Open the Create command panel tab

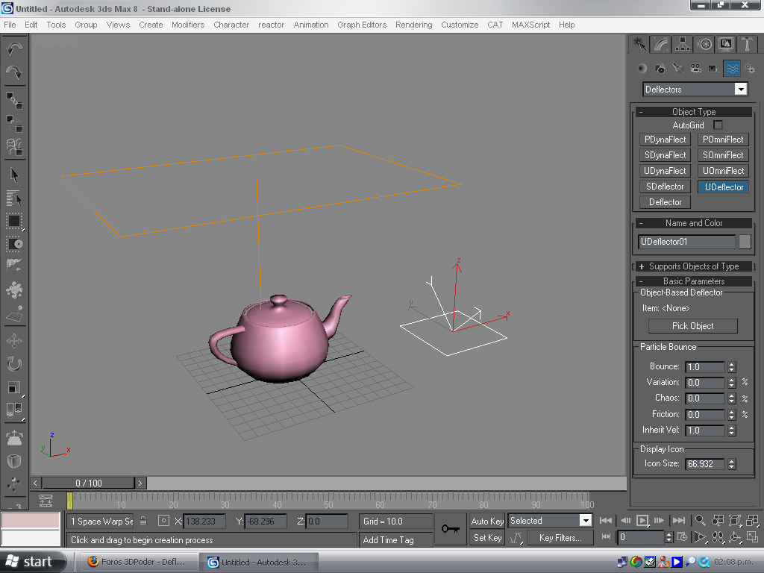639,44
